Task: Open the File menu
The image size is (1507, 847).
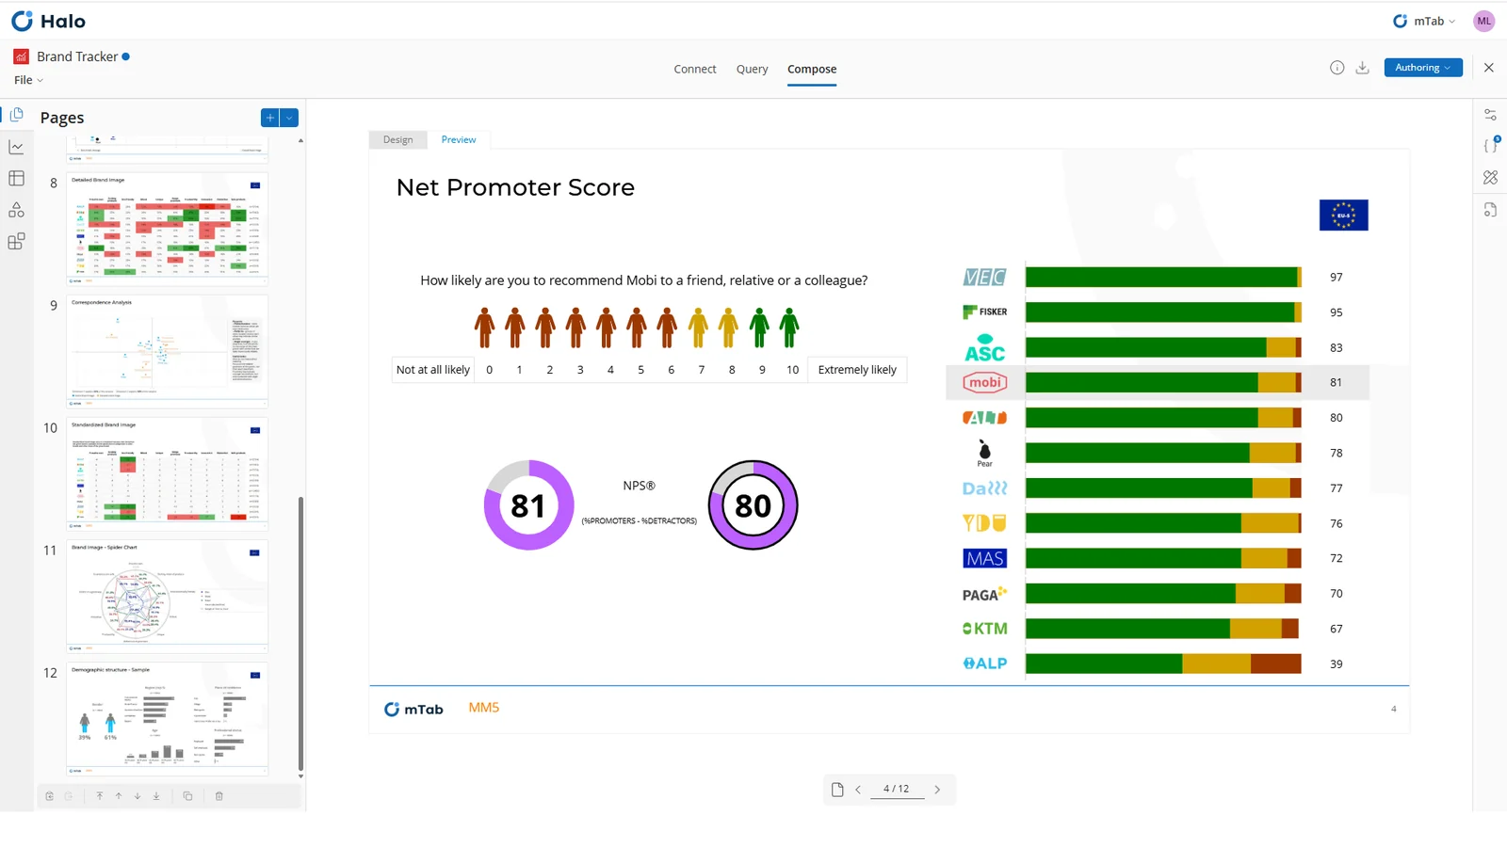Action: pos(28,80)
